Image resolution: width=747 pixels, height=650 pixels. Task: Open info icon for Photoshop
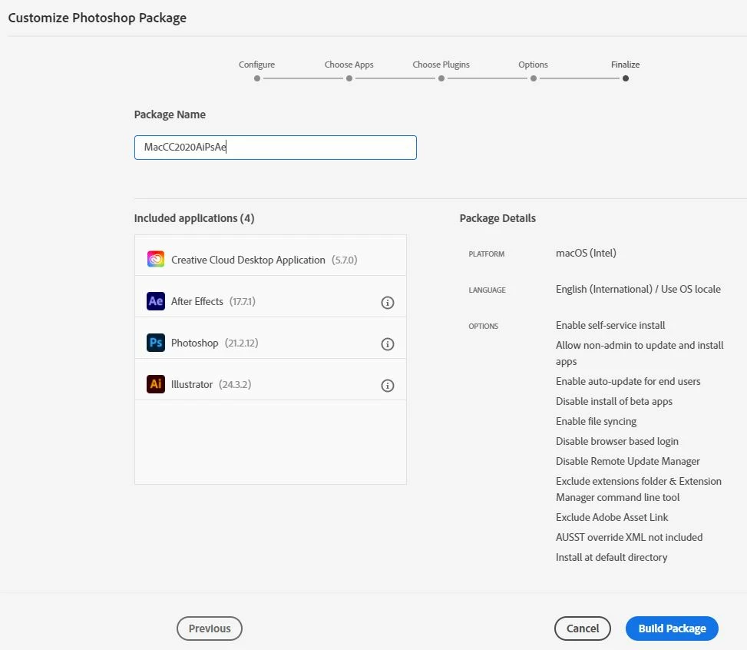tap(387, 344)
